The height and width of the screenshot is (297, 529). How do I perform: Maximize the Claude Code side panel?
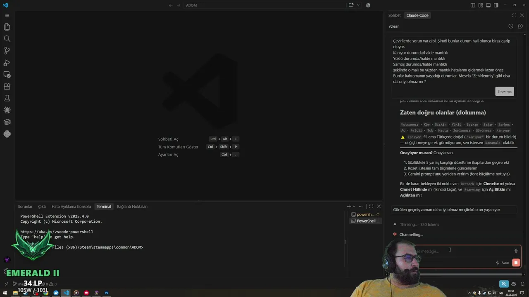514,15
